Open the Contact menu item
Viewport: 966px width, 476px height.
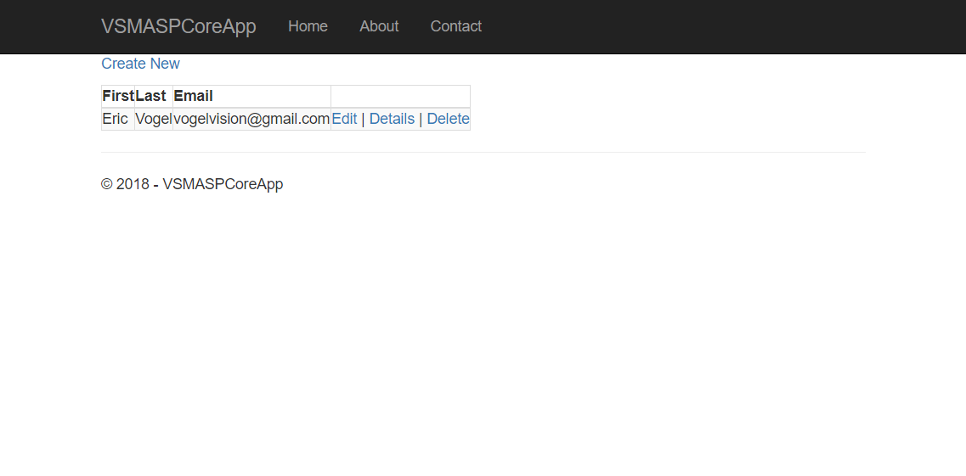click(x=455, y=26)
